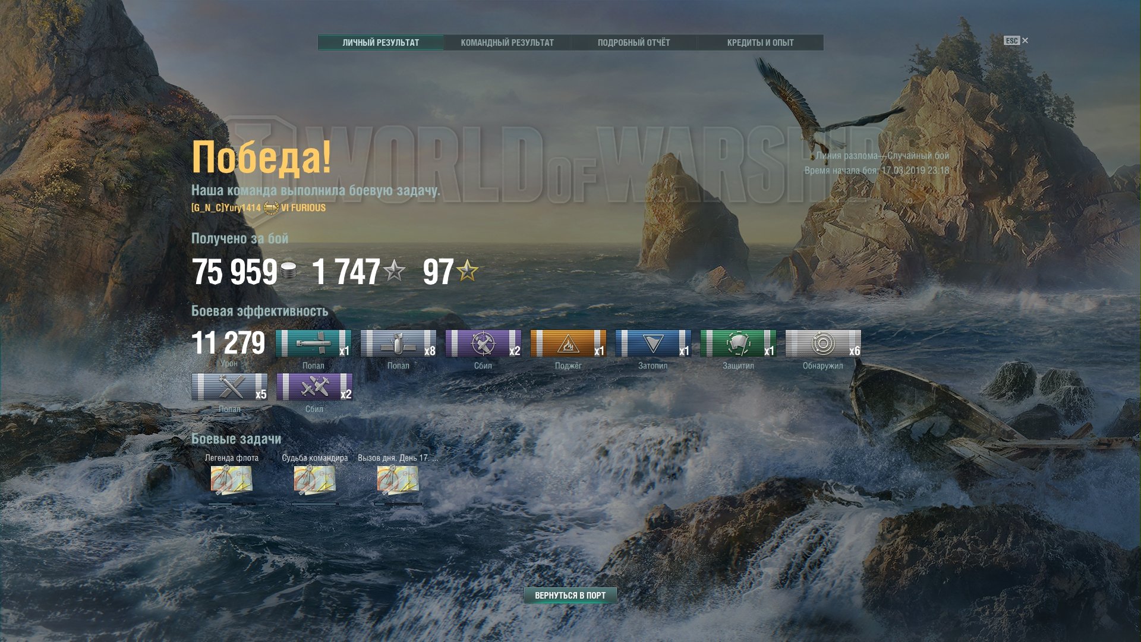Click the Победа! victory heading
Viewport: 1141px width, 642px height.
click(261, 158)
